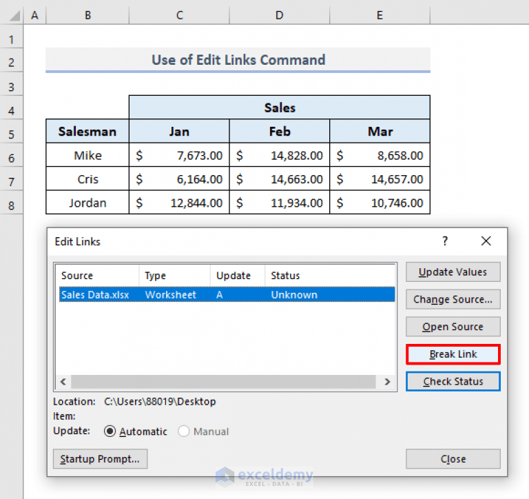This screenshot has height=499, width=529.
Task: Click the left scroll arrow in links list
Action: 63,382
